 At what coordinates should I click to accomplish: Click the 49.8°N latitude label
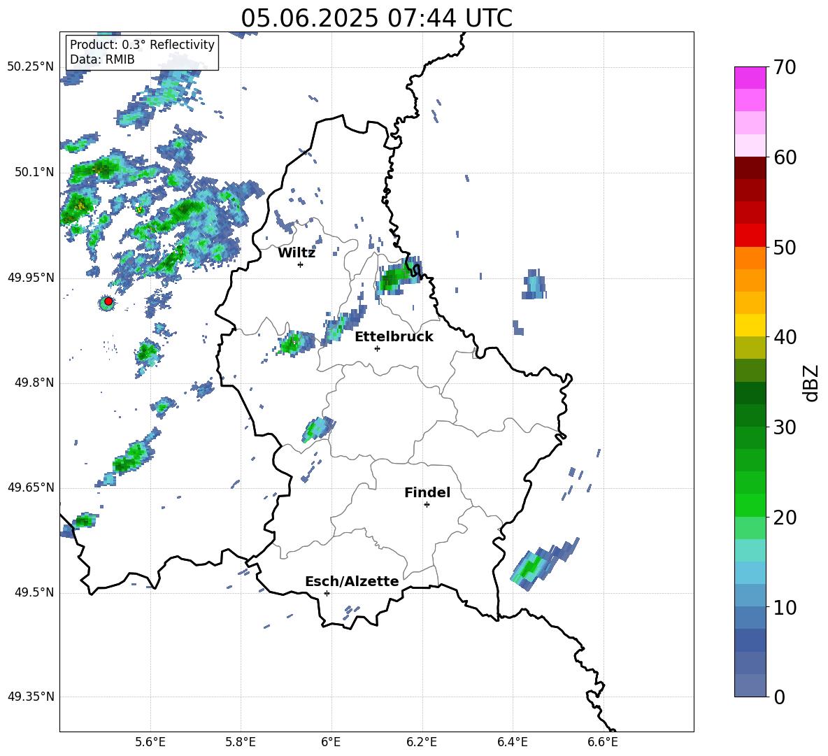34,383
